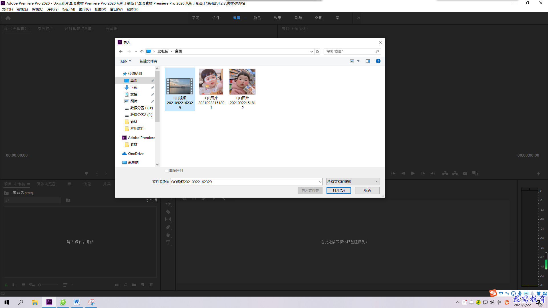Screen dimensions: 548x308
Task: Select 数据分区1 (D:) in navigation pane
Action: click(x=139, y=108)
